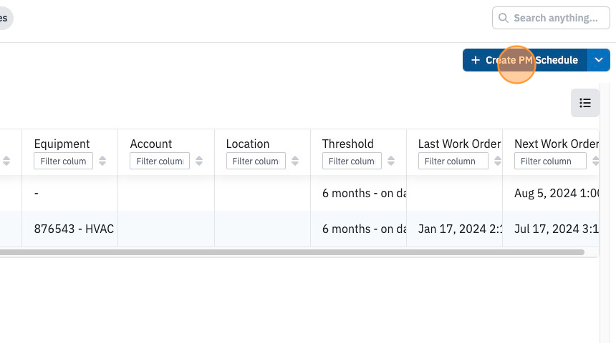Click the search magnifier icon
Image resolution: width=616 pixels, height=343 pixels.
pos(504,18)
